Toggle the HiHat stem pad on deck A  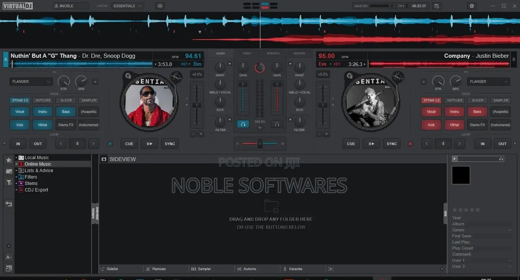[43, 125]
